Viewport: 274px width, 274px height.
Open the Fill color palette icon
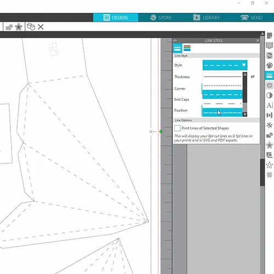click(x=270, y=65)
